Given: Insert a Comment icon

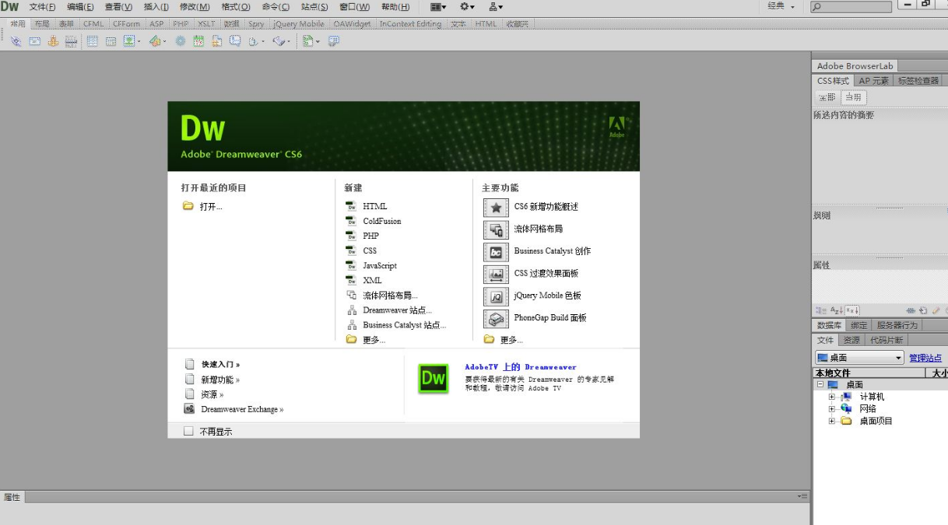Looking at the screenshot, I should (x=234, y=41).
